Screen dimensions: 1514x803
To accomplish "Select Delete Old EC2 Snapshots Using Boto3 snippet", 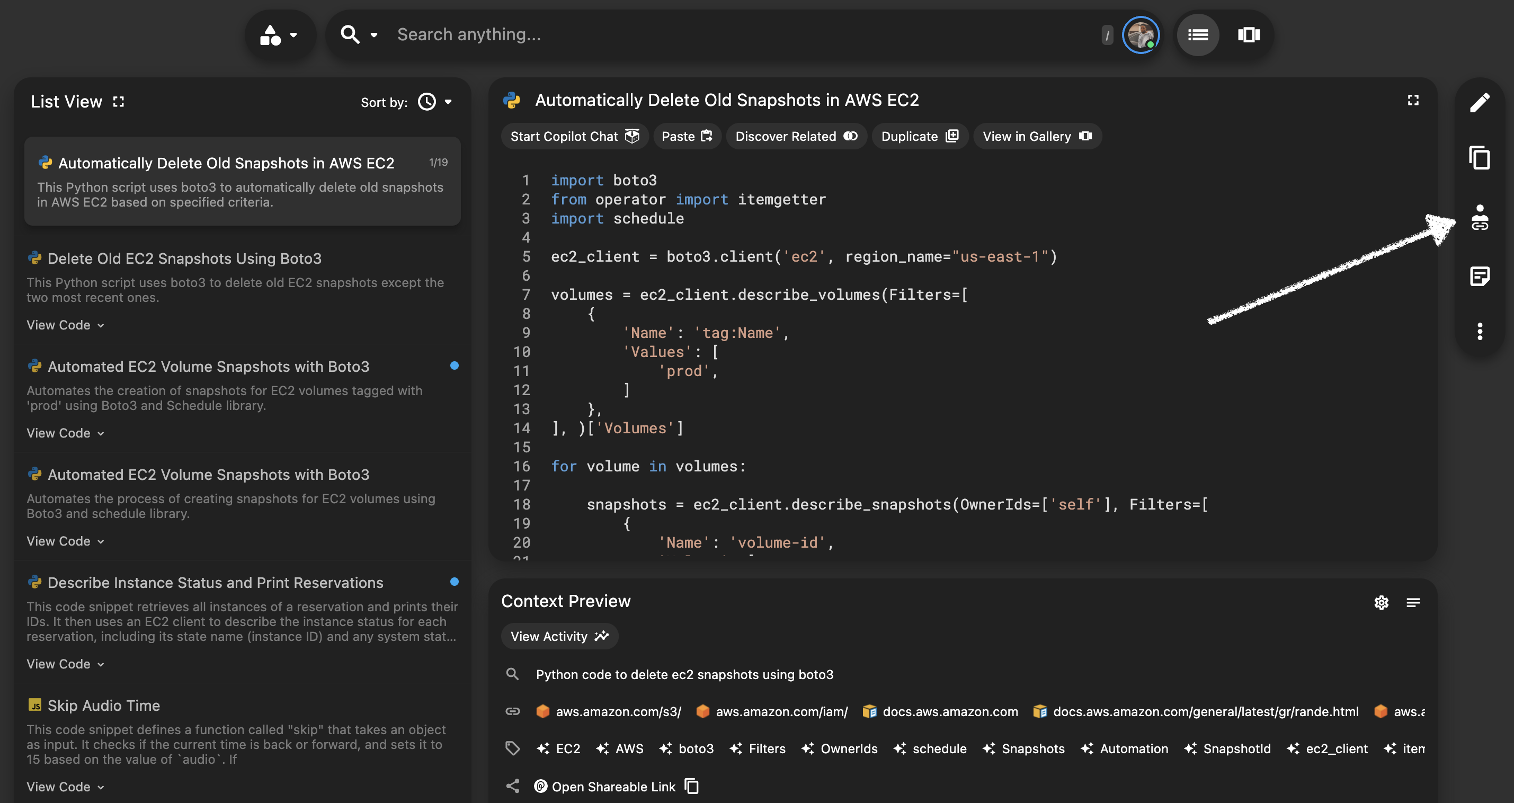I will tap(184, 258).
